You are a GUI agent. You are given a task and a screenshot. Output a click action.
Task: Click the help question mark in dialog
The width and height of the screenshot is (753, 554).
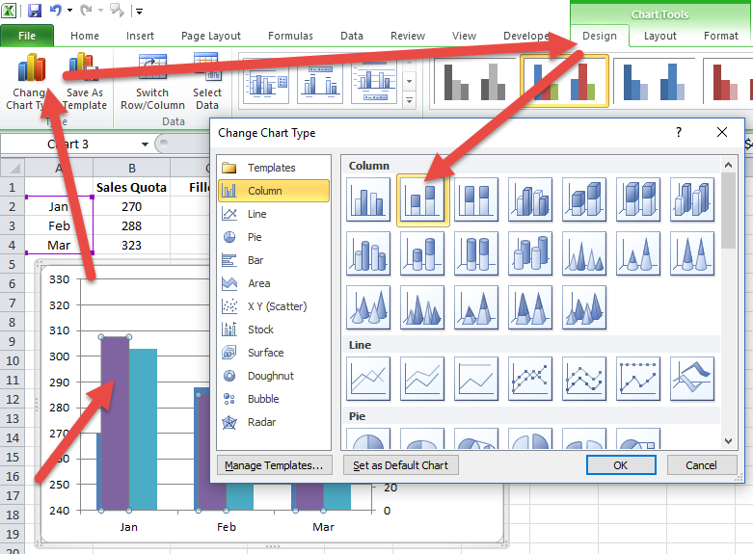[x=678, y=133]
